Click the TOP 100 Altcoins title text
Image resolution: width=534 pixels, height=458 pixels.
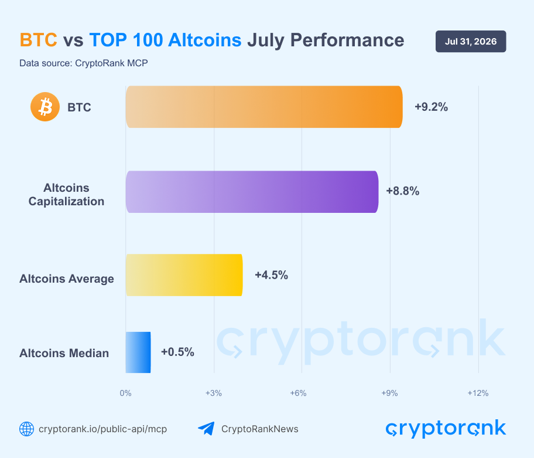[x=166, y=40]
